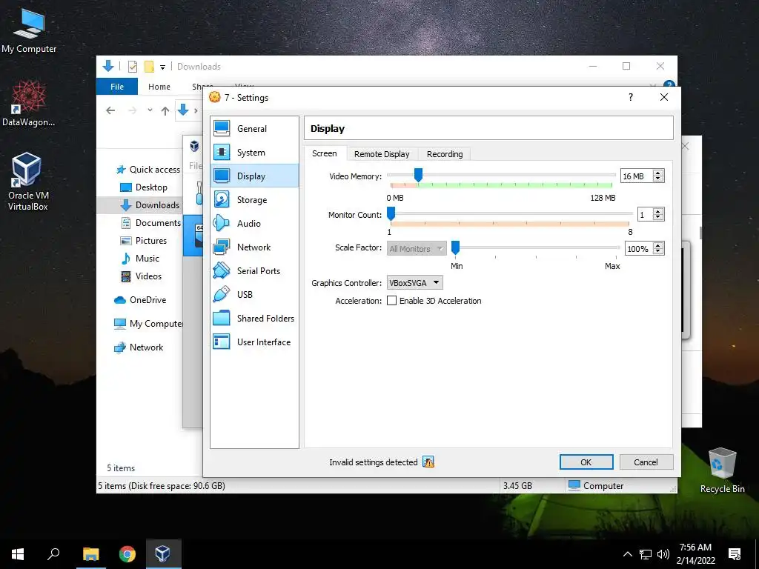Click the Video Memory slider handle
This screenshot has height=569, width=759.
point(418,175)
